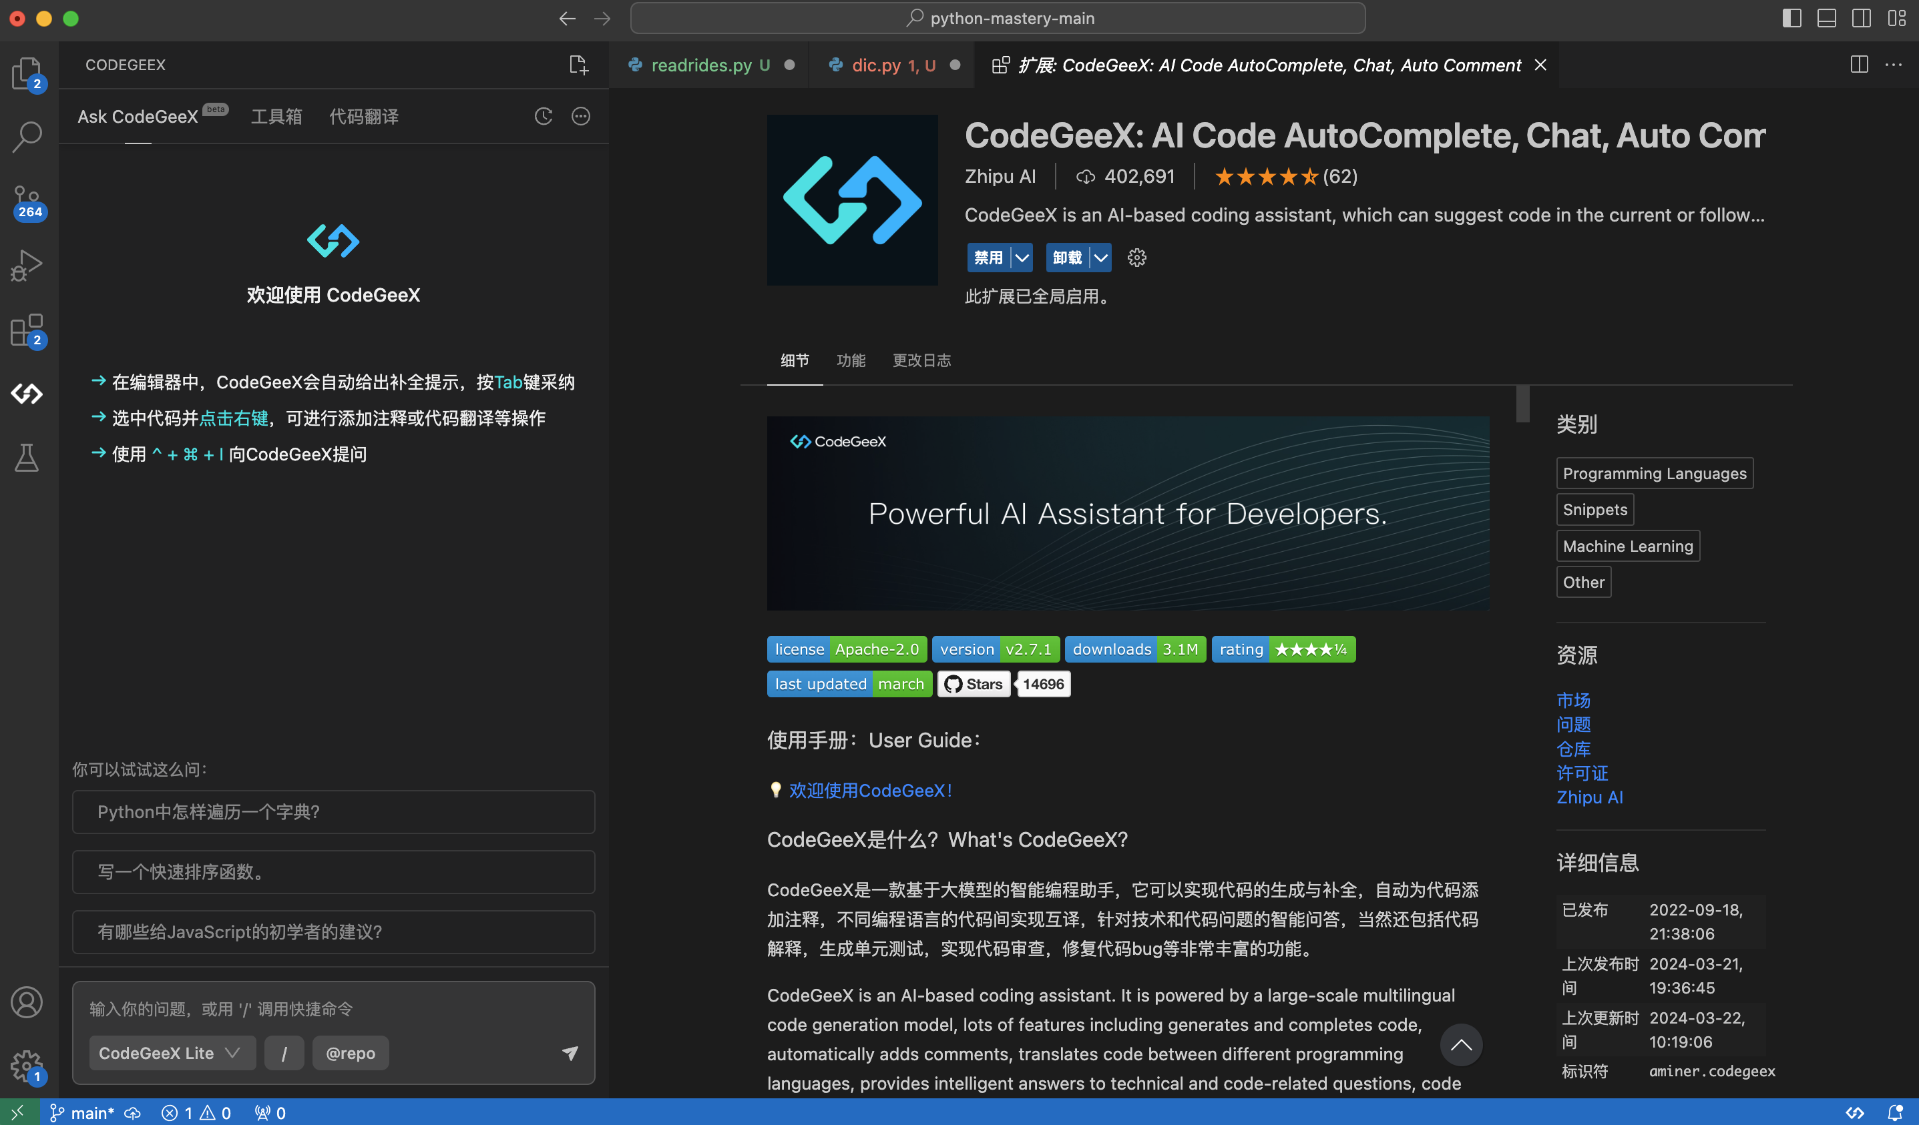Open the Explorer view in activity bar
This screenshot has width=1919, height=1125.
[27, 74]
